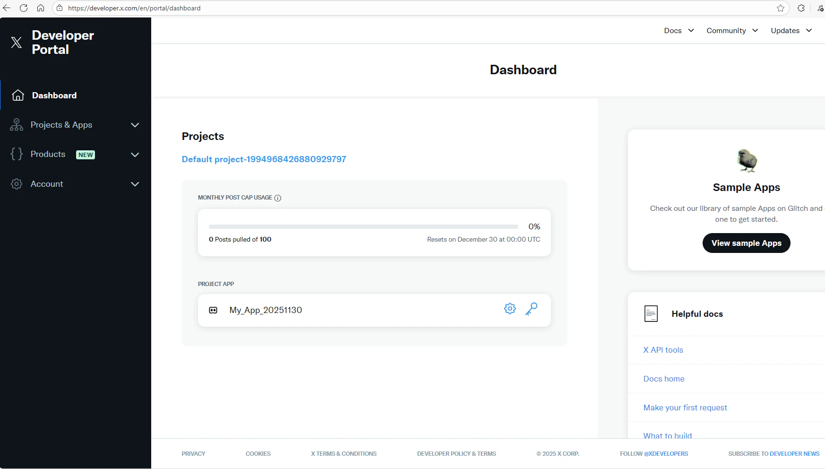Click the NEW badge beside Products

tap(86, 155)
